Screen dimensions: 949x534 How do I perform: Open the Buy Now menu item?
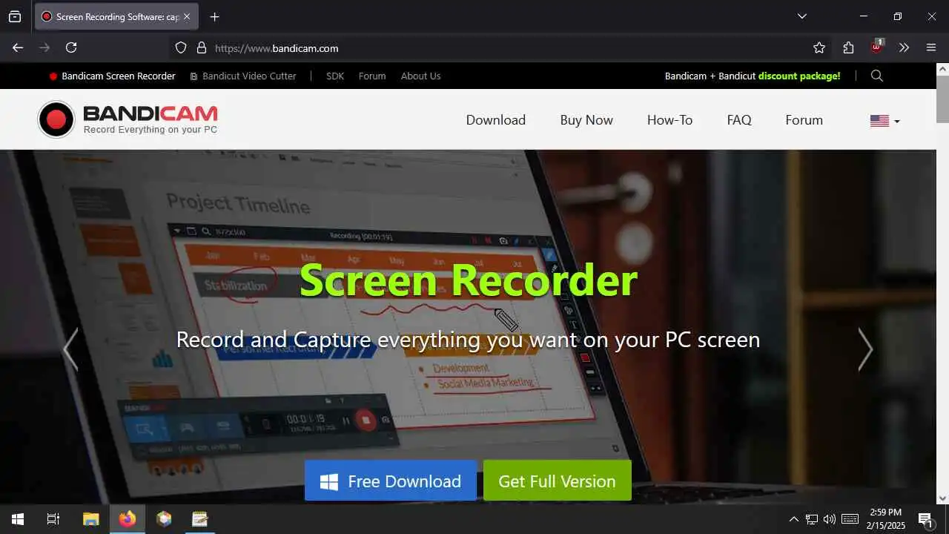point(586,120)
